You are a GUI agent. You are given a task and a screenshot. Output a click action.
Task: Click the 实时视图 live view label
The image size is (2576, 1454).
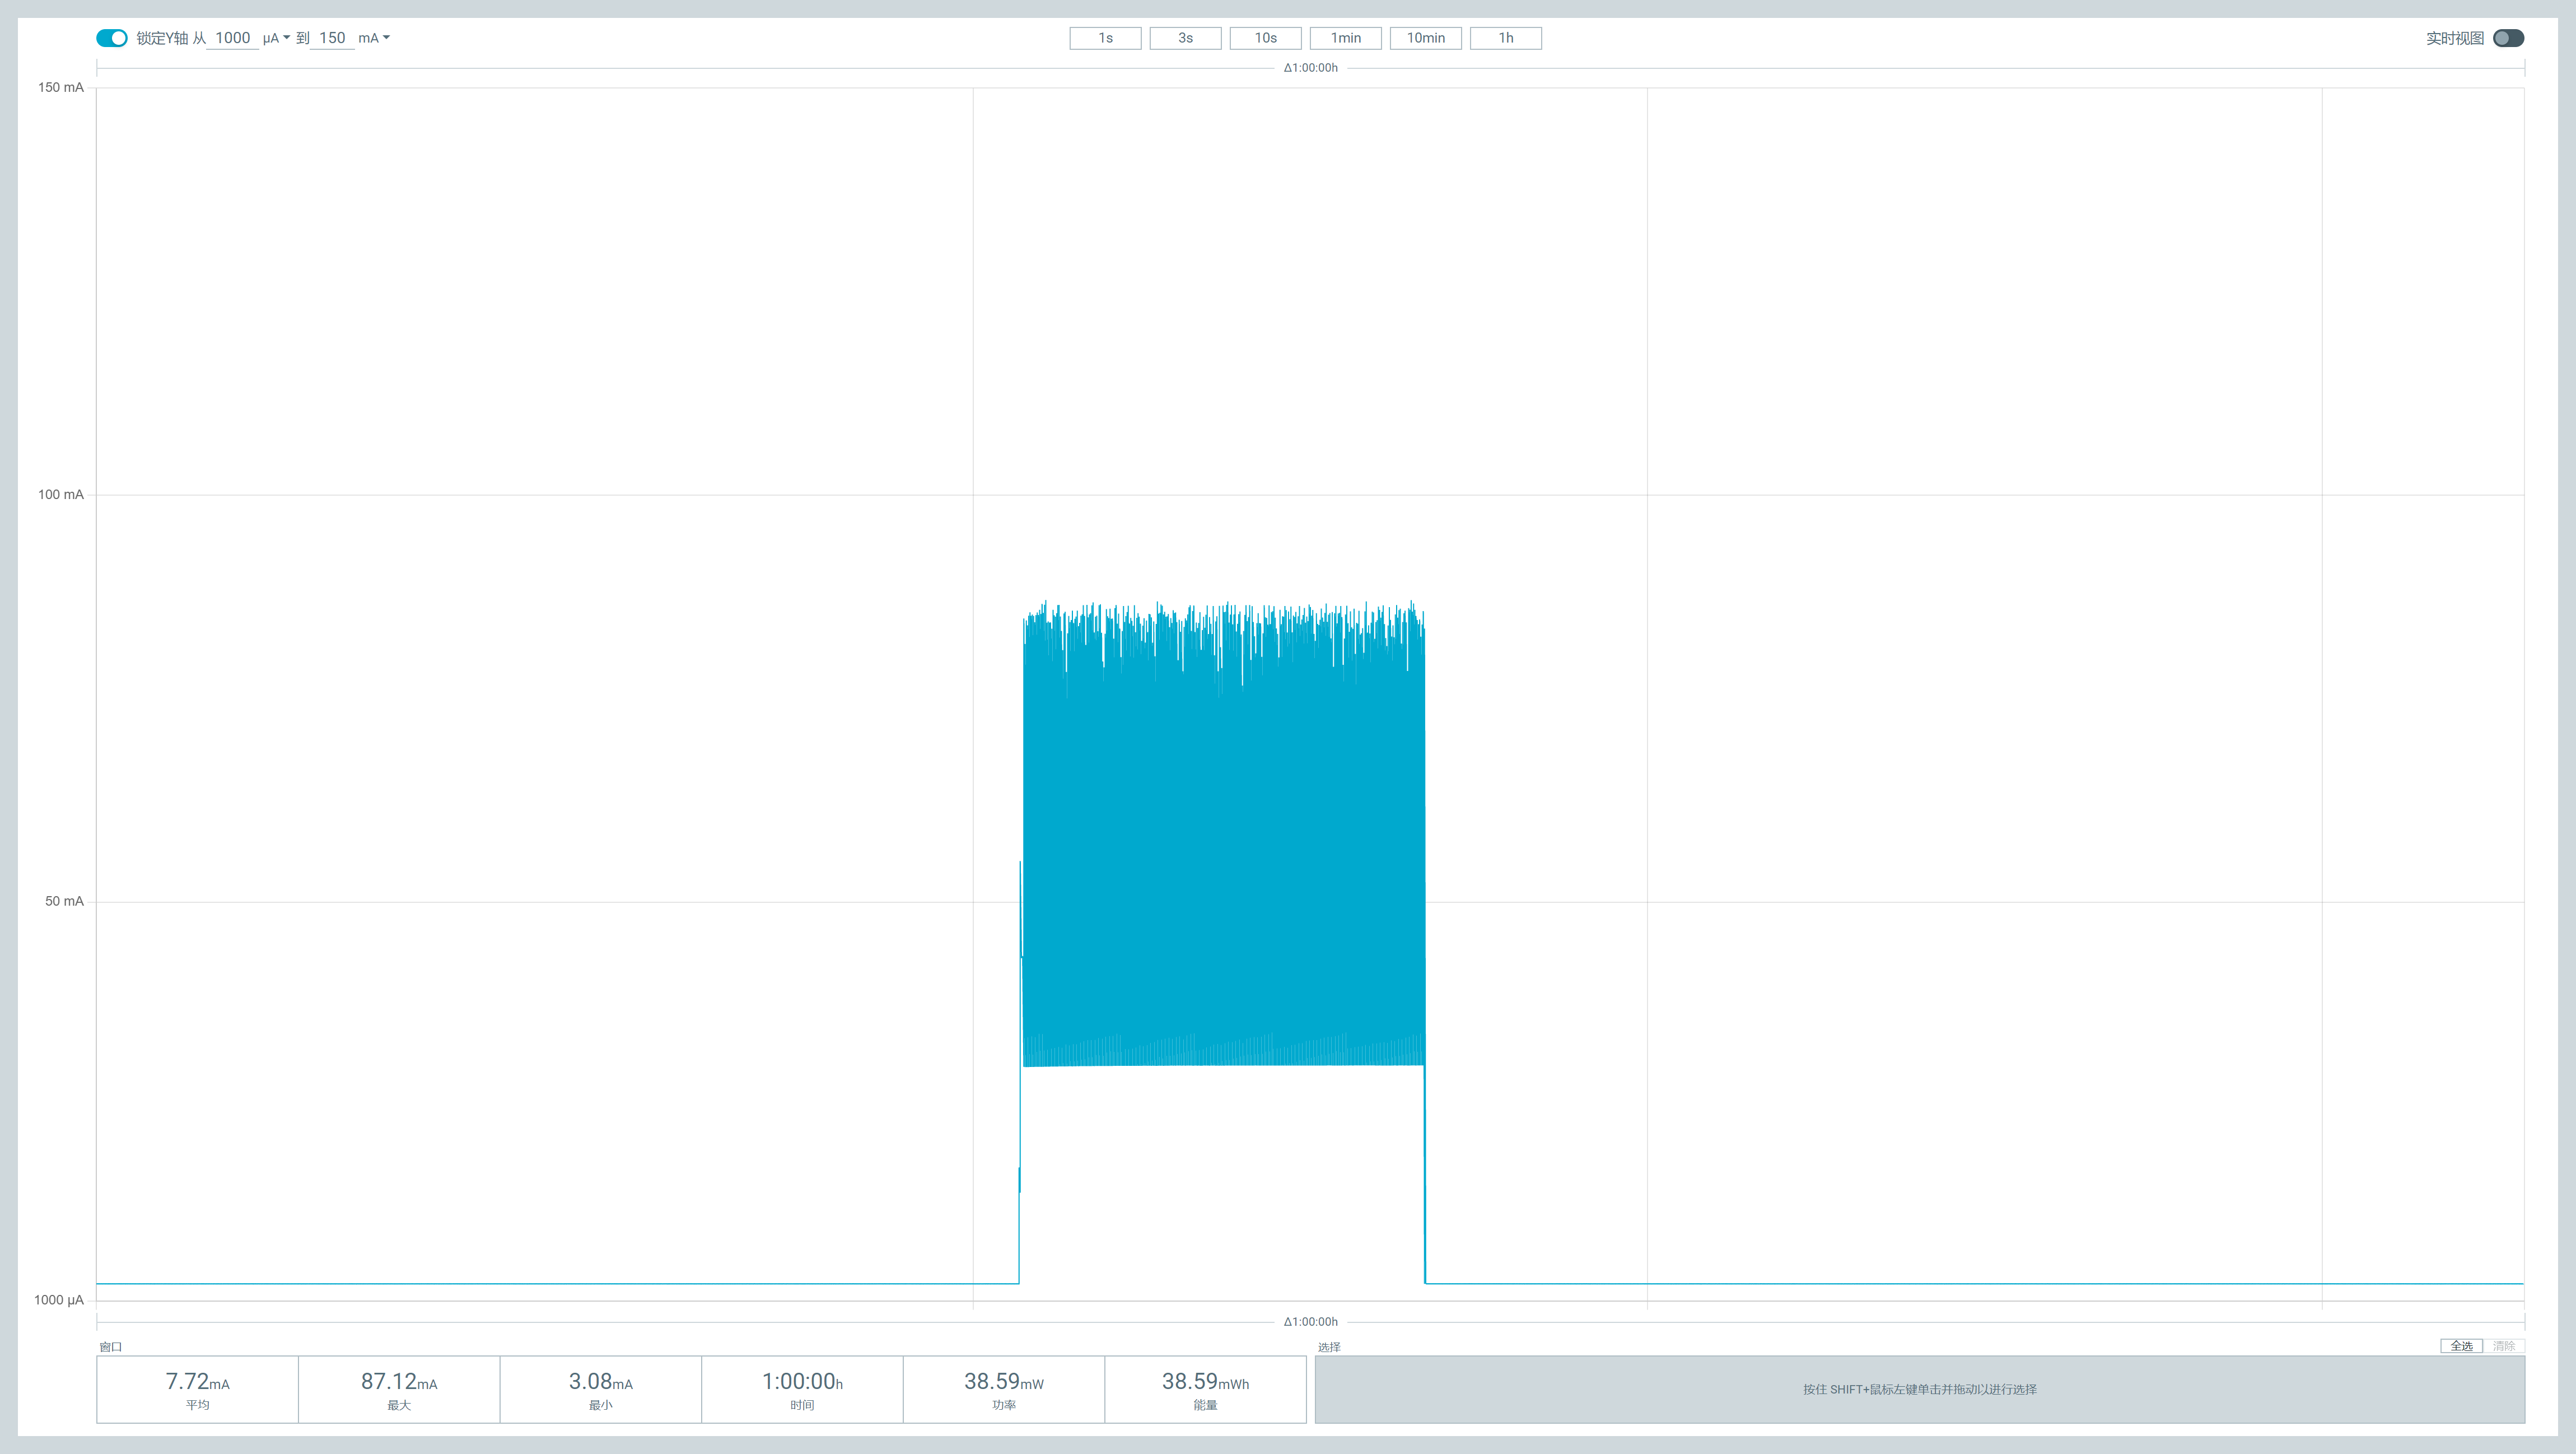click(x=2454, y=38)
